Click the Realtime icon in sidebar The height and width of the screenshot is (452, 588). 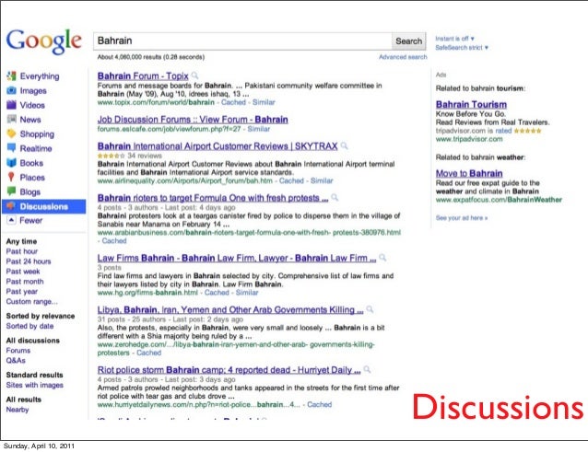click(x=11, y=148)
